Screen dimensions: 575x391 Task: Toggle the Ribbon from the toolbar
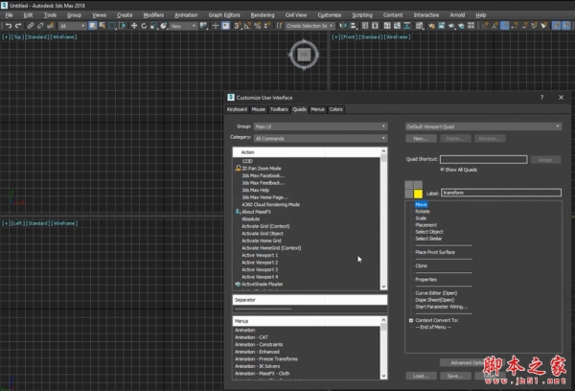pyautogui.click(x=387, y=26)
